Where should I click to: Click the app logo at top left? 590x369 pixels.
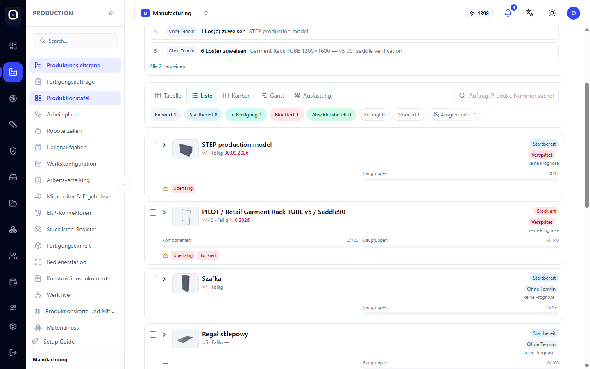tap(13, 15)
